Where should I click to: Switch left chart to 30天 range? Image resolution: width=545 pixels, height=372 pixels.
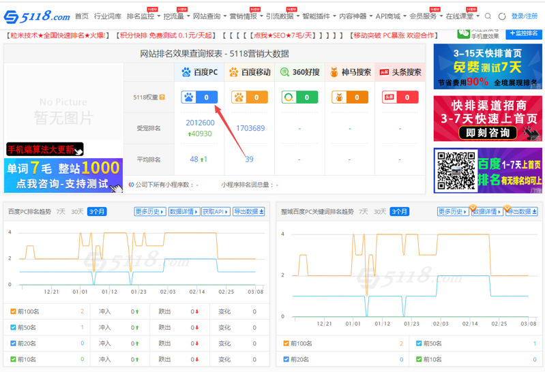[x=77, y=212]
